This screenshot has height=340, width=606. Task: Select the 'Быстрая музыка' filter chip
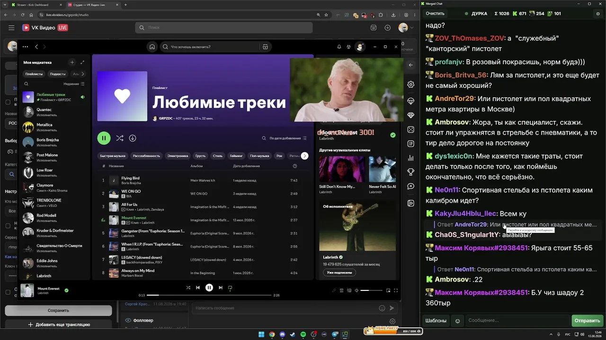coord(113,156)
